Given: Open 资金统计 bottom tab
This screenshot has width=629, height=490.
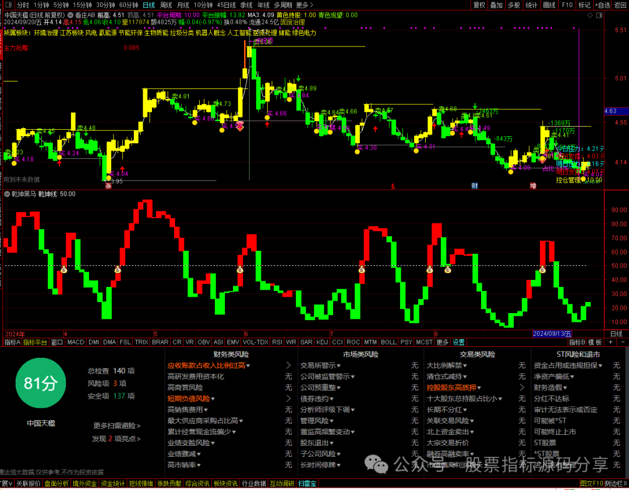Looking at the screenshot, I should tap(113, 484).
